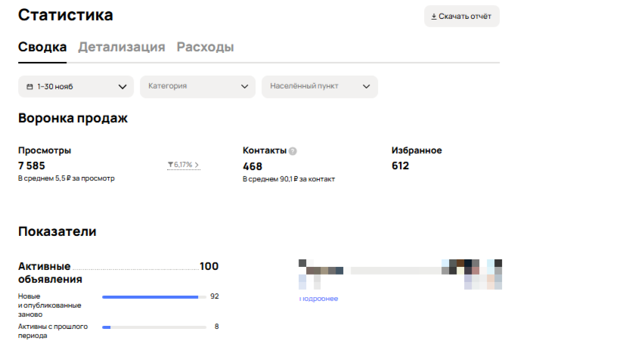The image size is (635, 363).
Task: Click the chevron arrow in Населённый пункт filter
Action: click(x=366, y=87)
